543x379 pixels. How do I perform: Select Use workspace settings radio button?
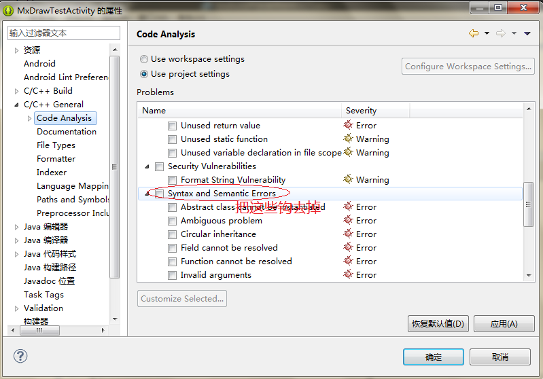pos(143,59)
